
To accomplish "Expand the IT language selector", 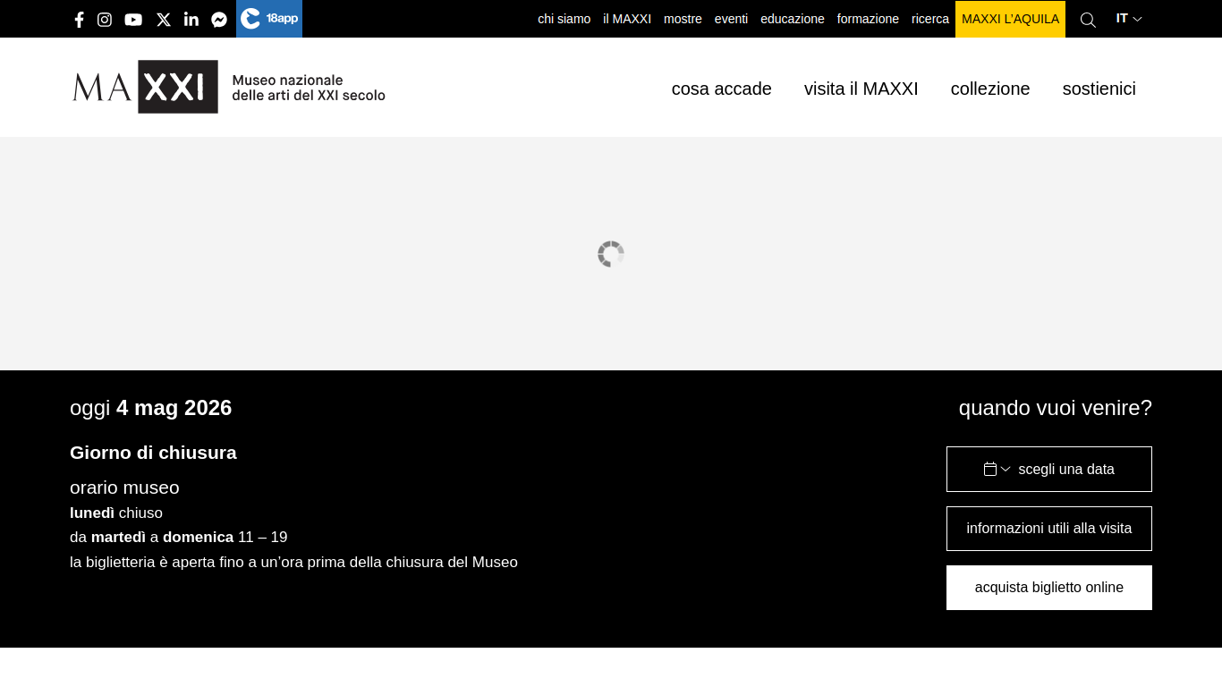I will click(x=1129, y=18).
